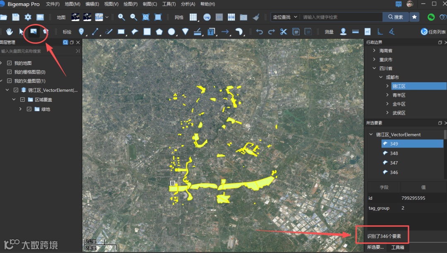Viewport: 447px width, 253px height.
Task: Click the undo arrow icon
Action: [x=259, y=31]
